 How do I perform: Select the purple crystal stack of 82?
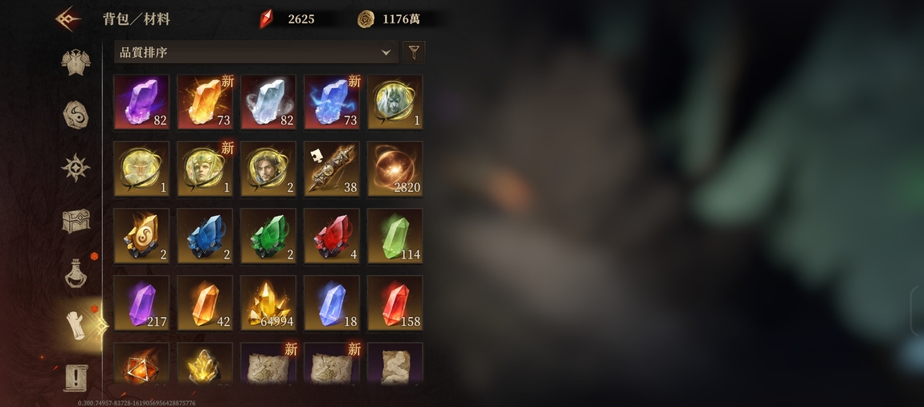pyautogui.click(x=141, y=102)
